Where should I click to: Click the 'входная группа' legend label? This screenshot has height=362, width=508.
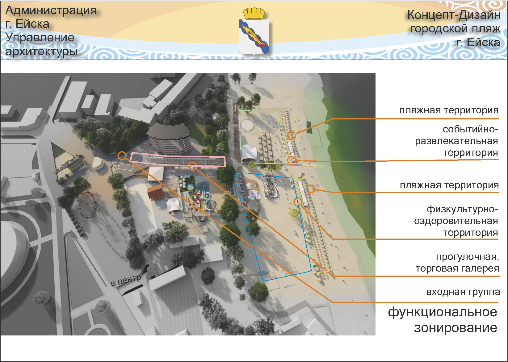[x=463, y=292]
